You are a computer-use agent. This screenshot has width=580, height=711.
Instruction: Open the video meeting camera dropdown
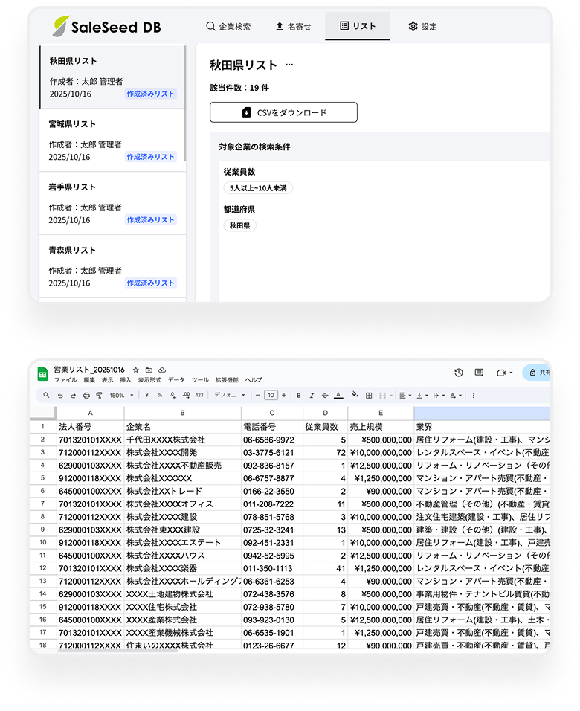point(505,373)
